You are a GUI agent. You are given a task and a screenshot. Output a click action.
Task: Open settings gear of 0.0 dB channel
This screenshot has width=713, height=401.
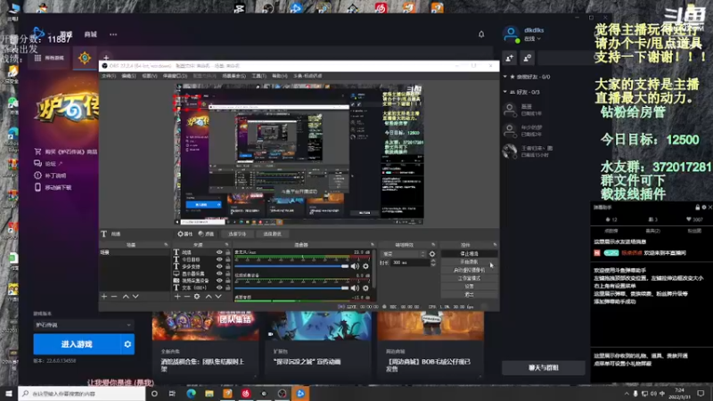click(365, 288)
